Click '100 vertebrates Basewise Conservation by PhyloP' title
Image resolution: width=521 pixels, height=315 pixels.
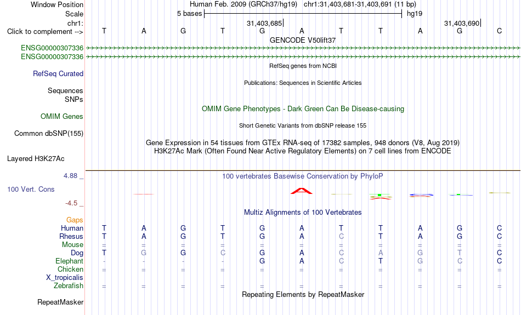click(303, 176)
